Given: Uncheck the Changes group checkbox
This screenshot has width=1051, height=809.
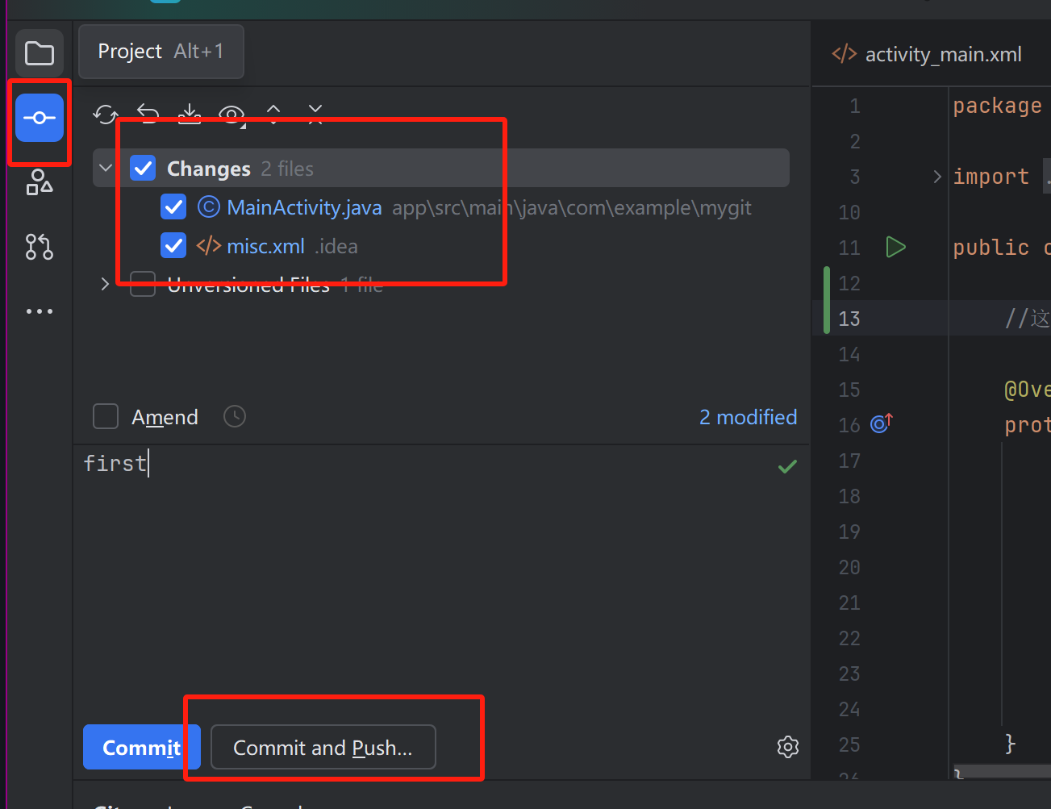Looking at the screenshot, I should click(x=143, y=168).
